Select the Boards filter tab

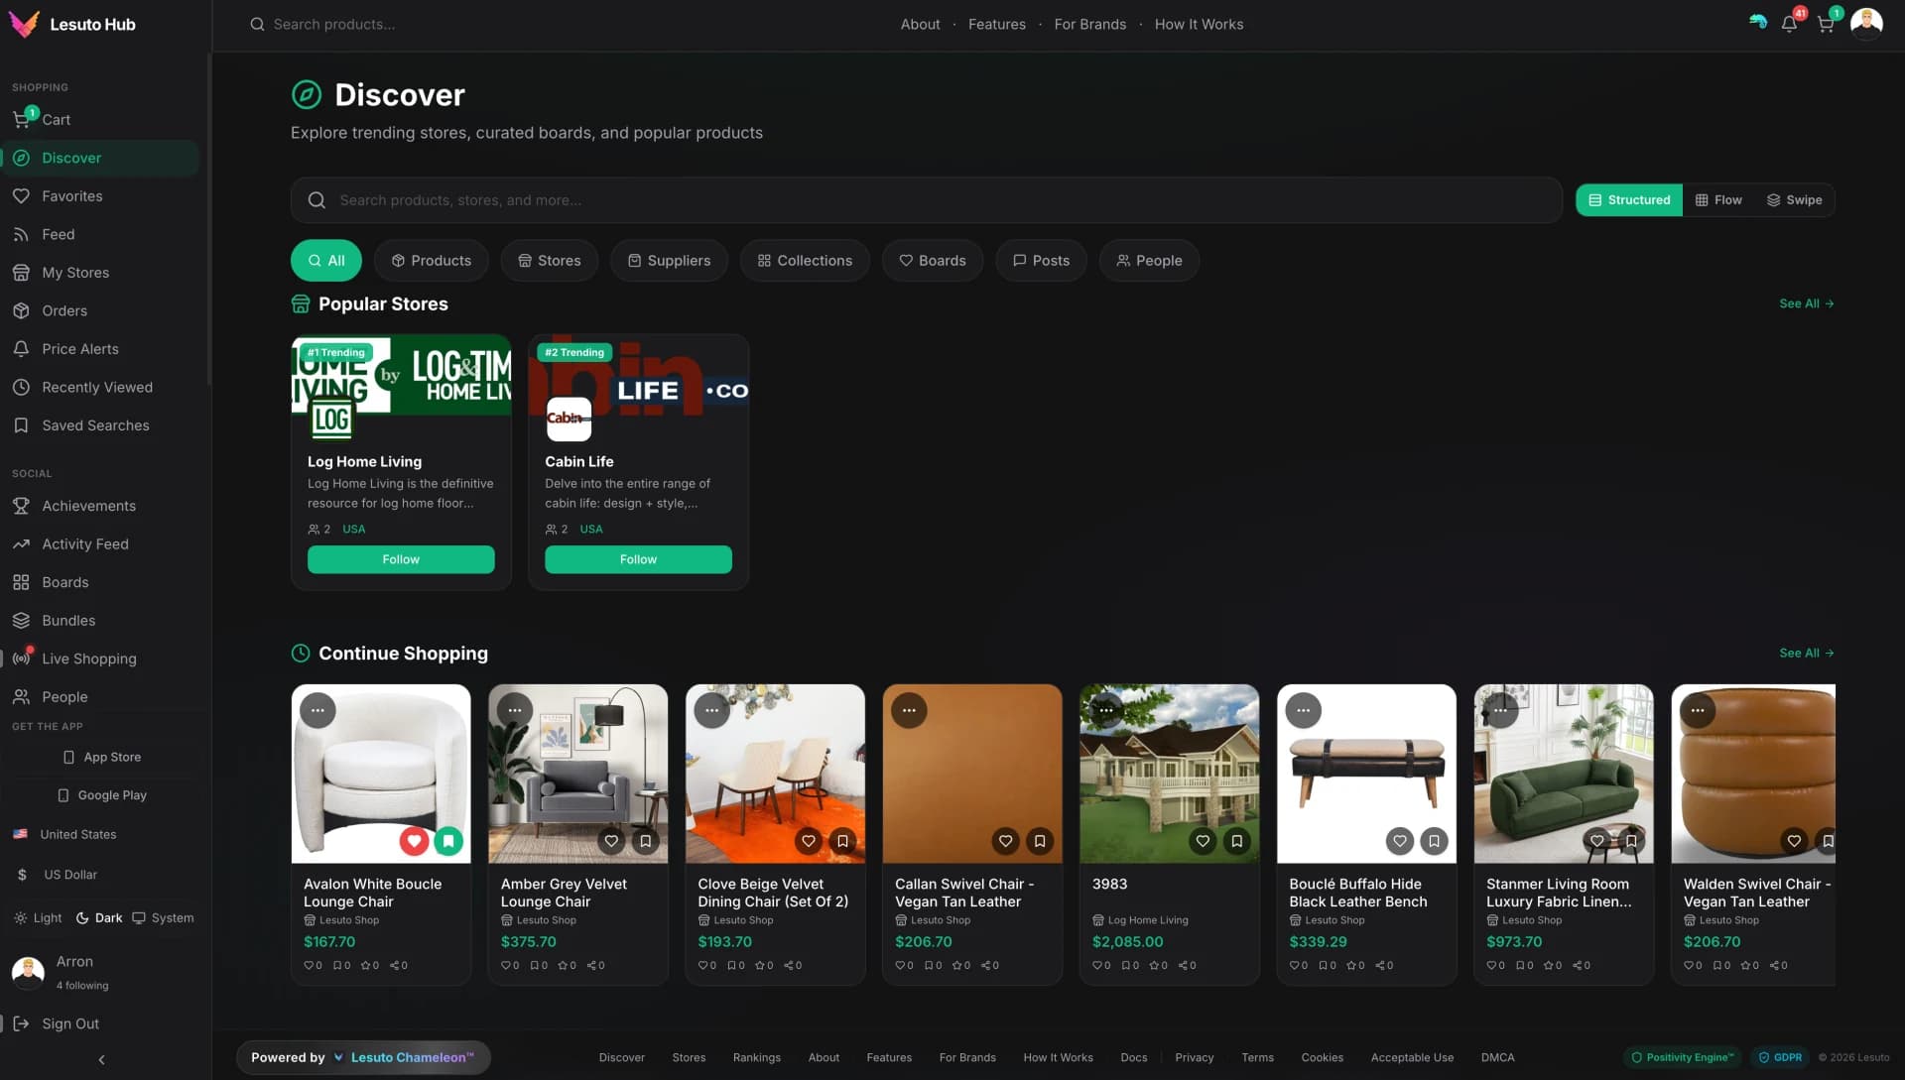coord(932,261)
